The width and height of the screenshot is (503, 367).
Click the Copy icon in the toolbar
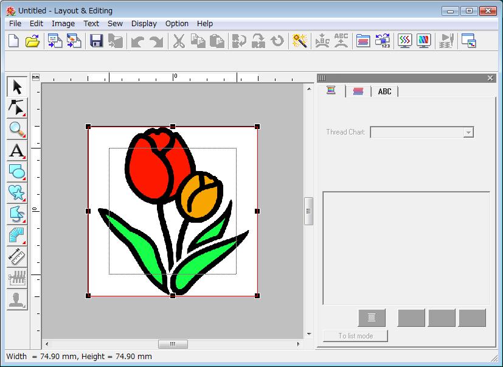pos(198,41)
